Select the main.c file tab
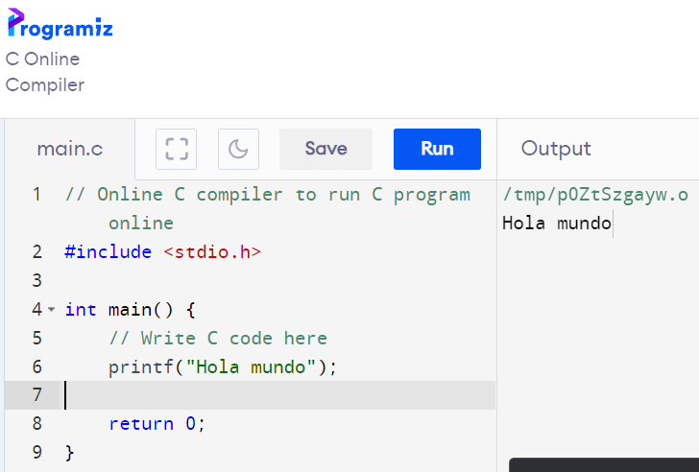The width and height of the screenshot is (699, 472). (x=69, y=149)
